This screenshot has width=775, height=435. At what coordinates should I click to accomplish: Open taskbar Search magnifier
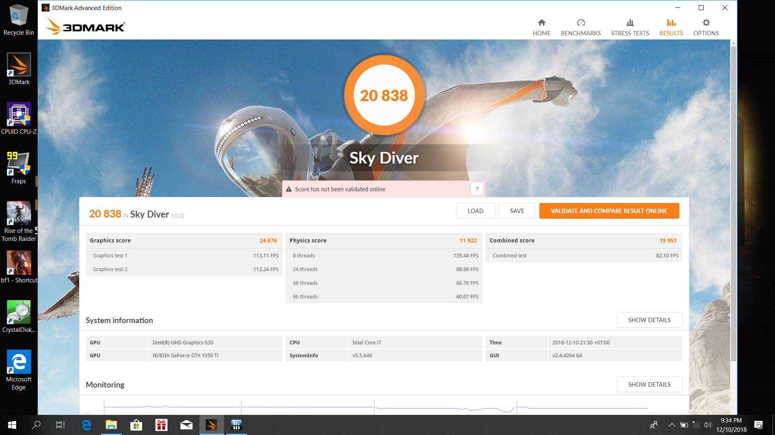coord(36,425)
